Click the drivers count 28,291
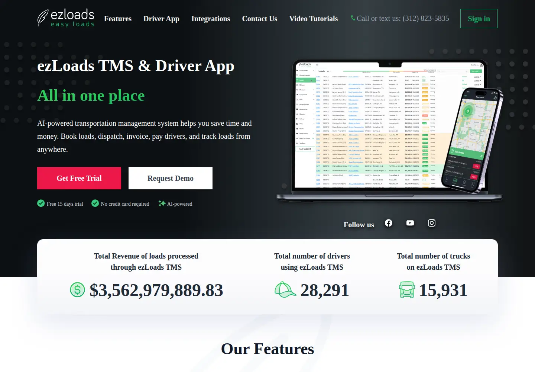The width and height of the screenshot is (535, 372). tap(325, 290)
